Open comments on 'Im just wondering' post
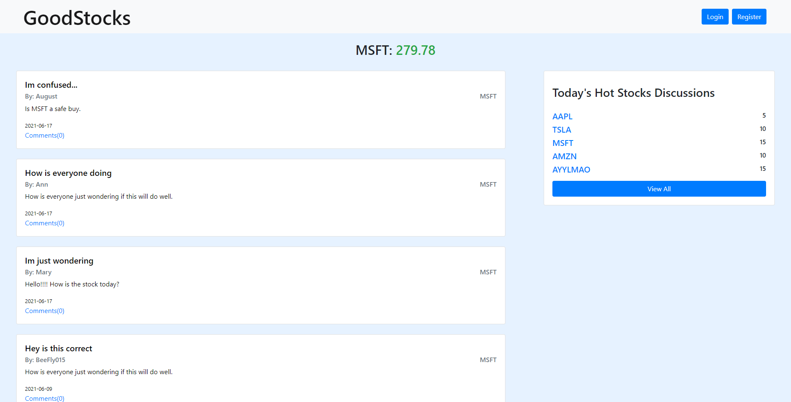 click(x=44, y=311)
